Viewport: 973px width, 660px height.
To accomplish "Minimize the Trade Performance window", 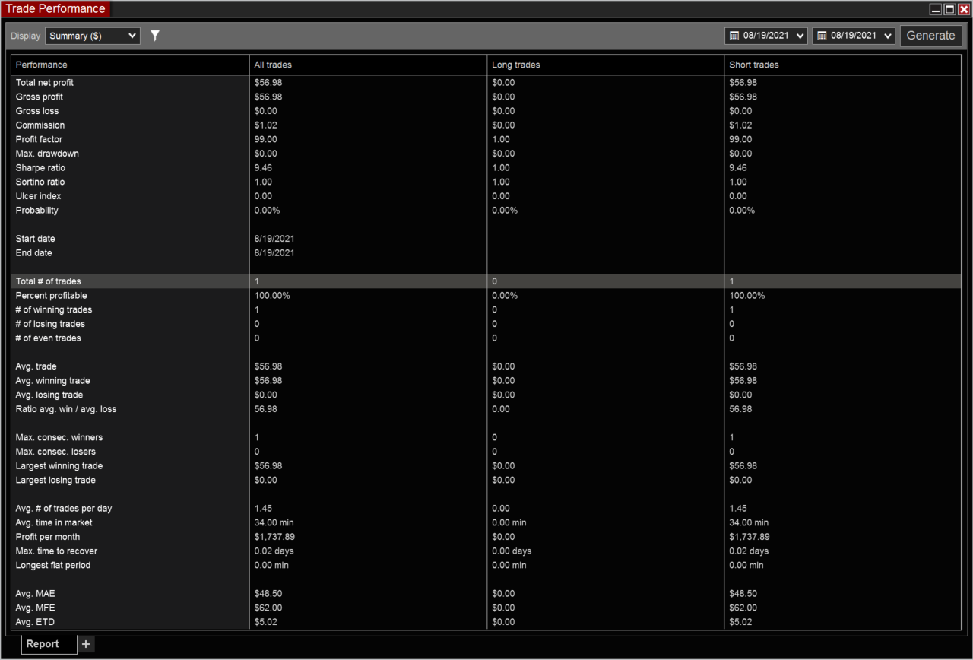I will click(936, 9).
